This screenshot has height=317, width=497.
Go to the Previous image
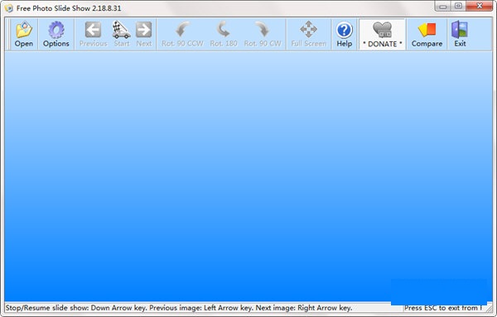point(93,34)
